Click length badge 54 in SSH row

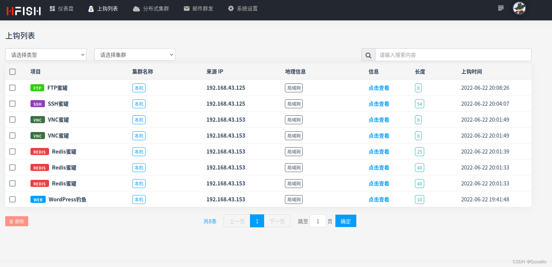(419, 104)
